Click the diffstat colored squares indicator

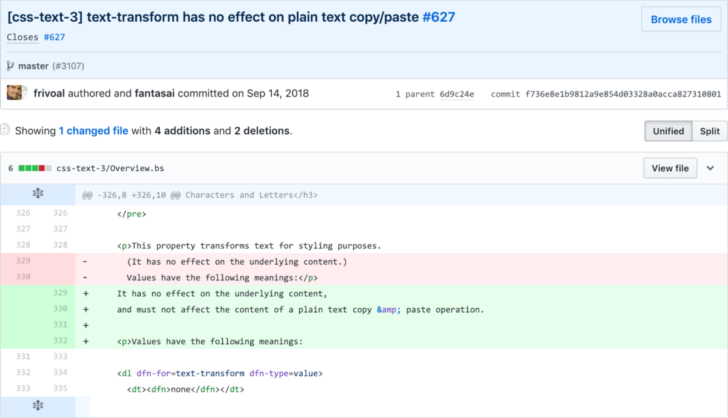click(x=35, y=168)
